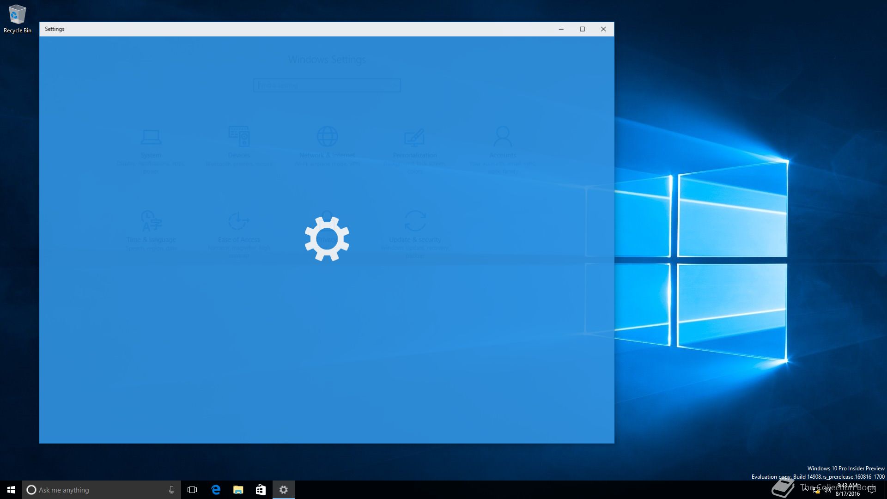
Task: Click the show desktop strip by Action Center
Action: (x=885, y=490)
